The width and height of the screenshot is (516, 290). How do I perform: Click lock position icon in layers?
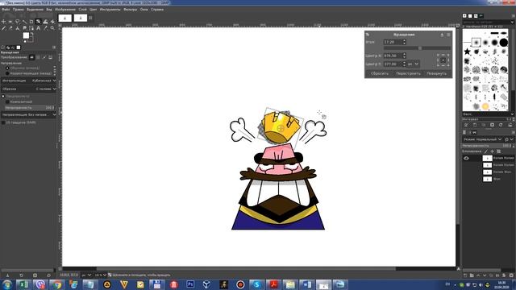(x=493, y=151)
